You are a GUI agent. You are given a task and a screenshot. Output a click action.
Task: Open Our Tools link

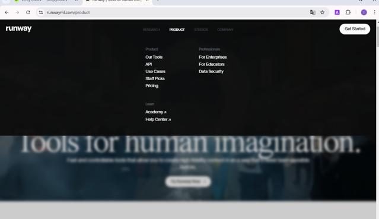[154, 57]
